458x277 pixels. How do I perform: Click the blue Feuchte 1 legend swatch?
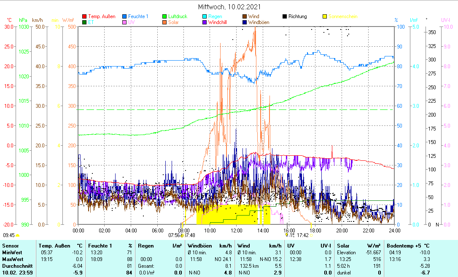[124, 17]
